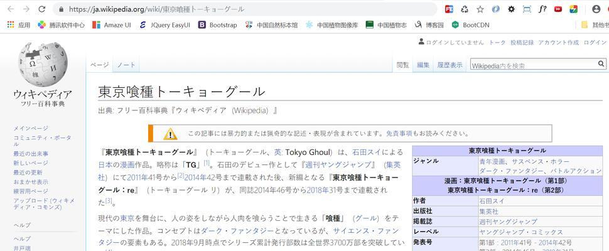The width and height of the screenshot is (609, 251).
Task: Open the red FE extension icon
Action: point(449,9)
